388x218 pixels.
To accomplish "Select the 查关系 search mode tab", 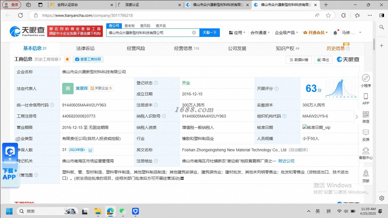I will [161, 26].
